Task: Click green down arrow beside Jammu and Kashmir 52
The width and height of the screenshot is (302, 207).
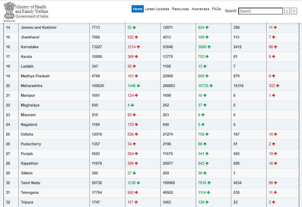Action: [x=134, y=27]
